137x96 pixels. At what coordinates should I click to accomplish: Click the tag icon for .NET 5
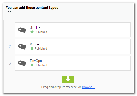coord(22,30)
